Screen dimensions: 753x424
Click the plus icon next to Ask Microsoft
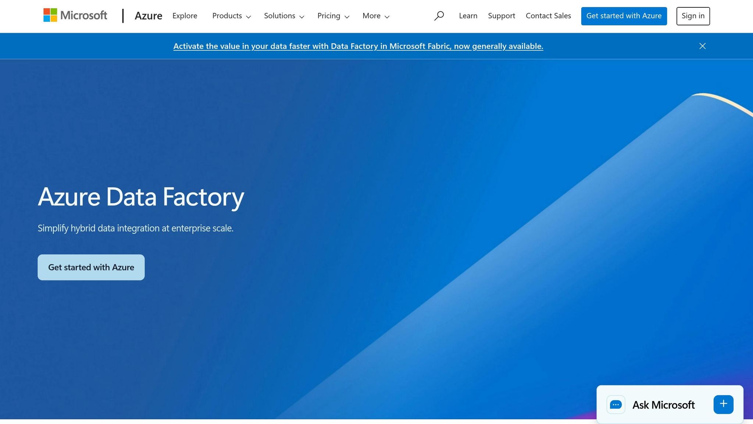point(723,404)
